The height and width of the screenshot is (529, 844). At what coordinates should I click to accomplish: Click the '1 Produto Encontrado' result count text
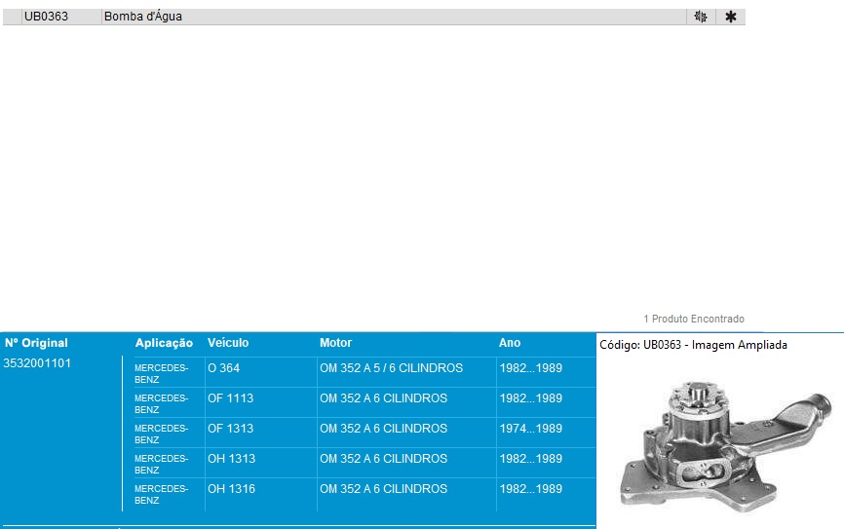coord(693,319)
